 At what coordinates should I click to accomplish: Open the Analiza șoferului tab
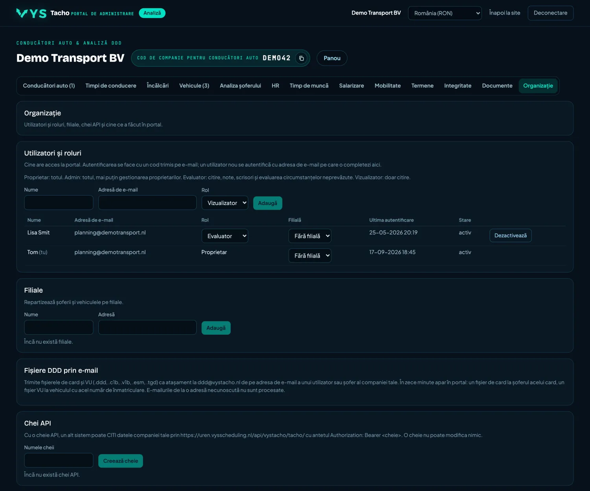(x=240, y=86)
